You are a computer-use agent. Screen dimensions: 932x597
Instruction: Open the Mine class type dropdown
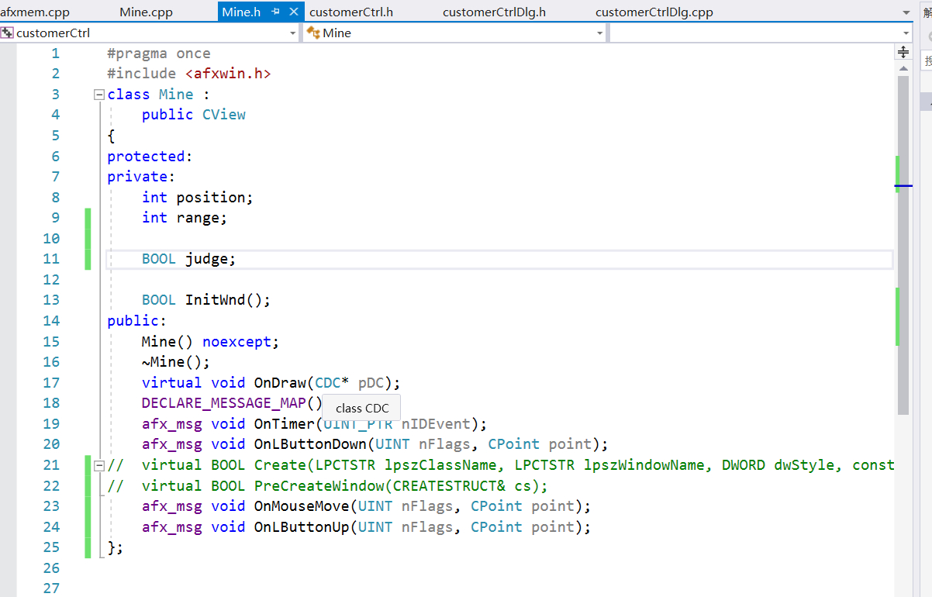[x=600, y=33]
